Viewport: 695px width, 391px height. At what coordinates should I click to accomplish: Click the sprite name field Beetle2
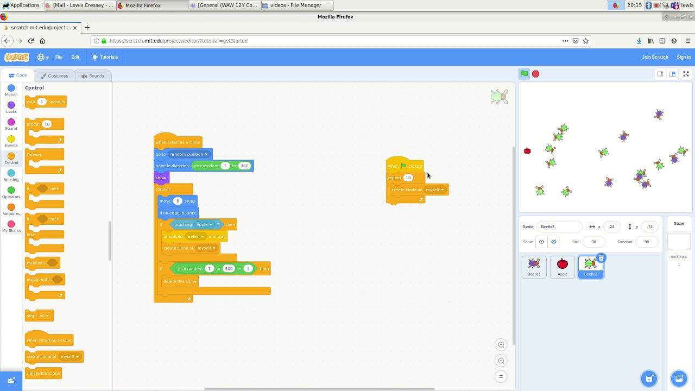pyautogui.click(x=559, y=226)
